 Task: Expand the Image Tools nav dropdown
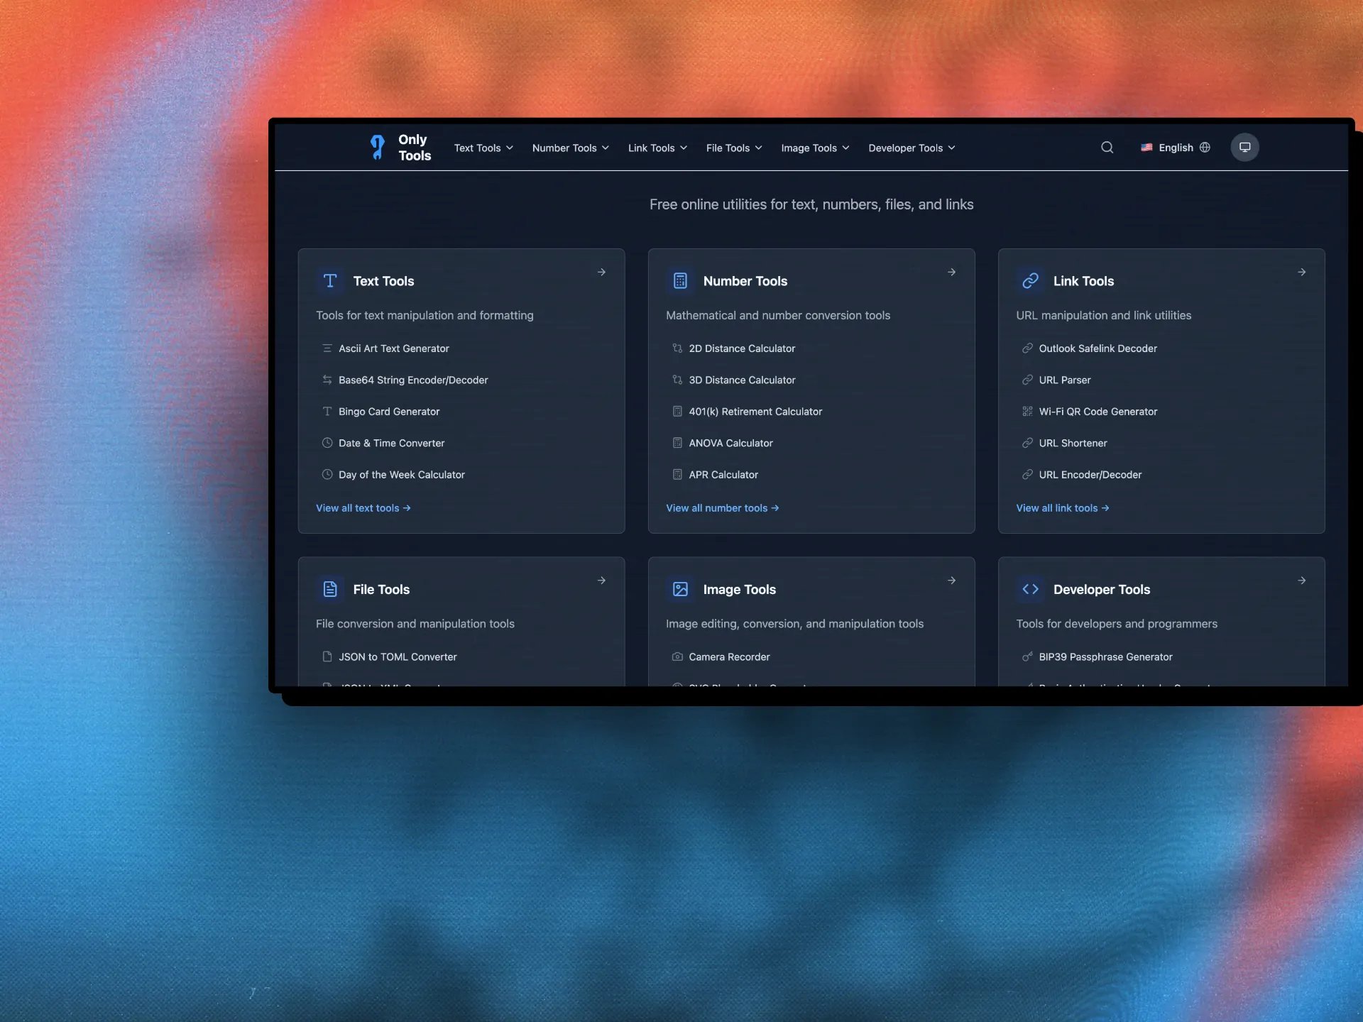815,148
